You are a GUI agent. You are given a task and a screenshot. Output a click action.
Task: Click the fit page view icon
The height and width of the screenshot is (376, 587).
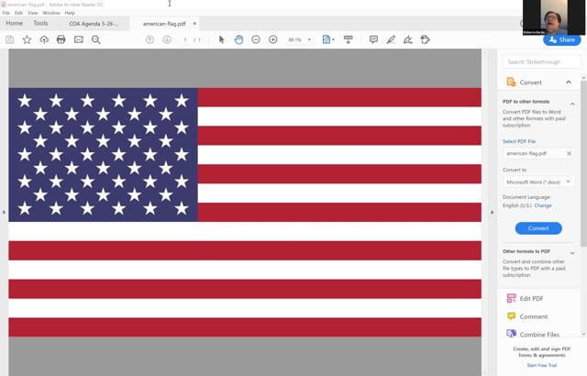327,39
